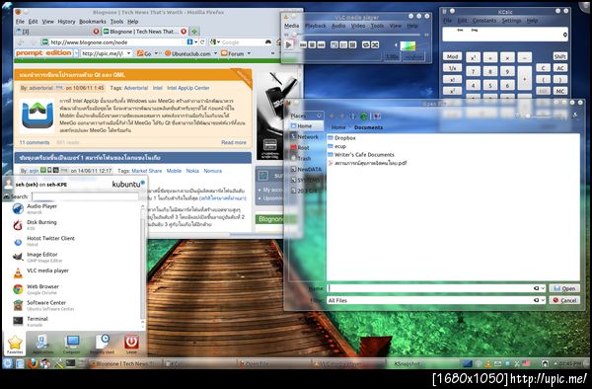The image size is (592, 389).
Task: Switch to Blognone Firefox tab
Action: (145, 32)
